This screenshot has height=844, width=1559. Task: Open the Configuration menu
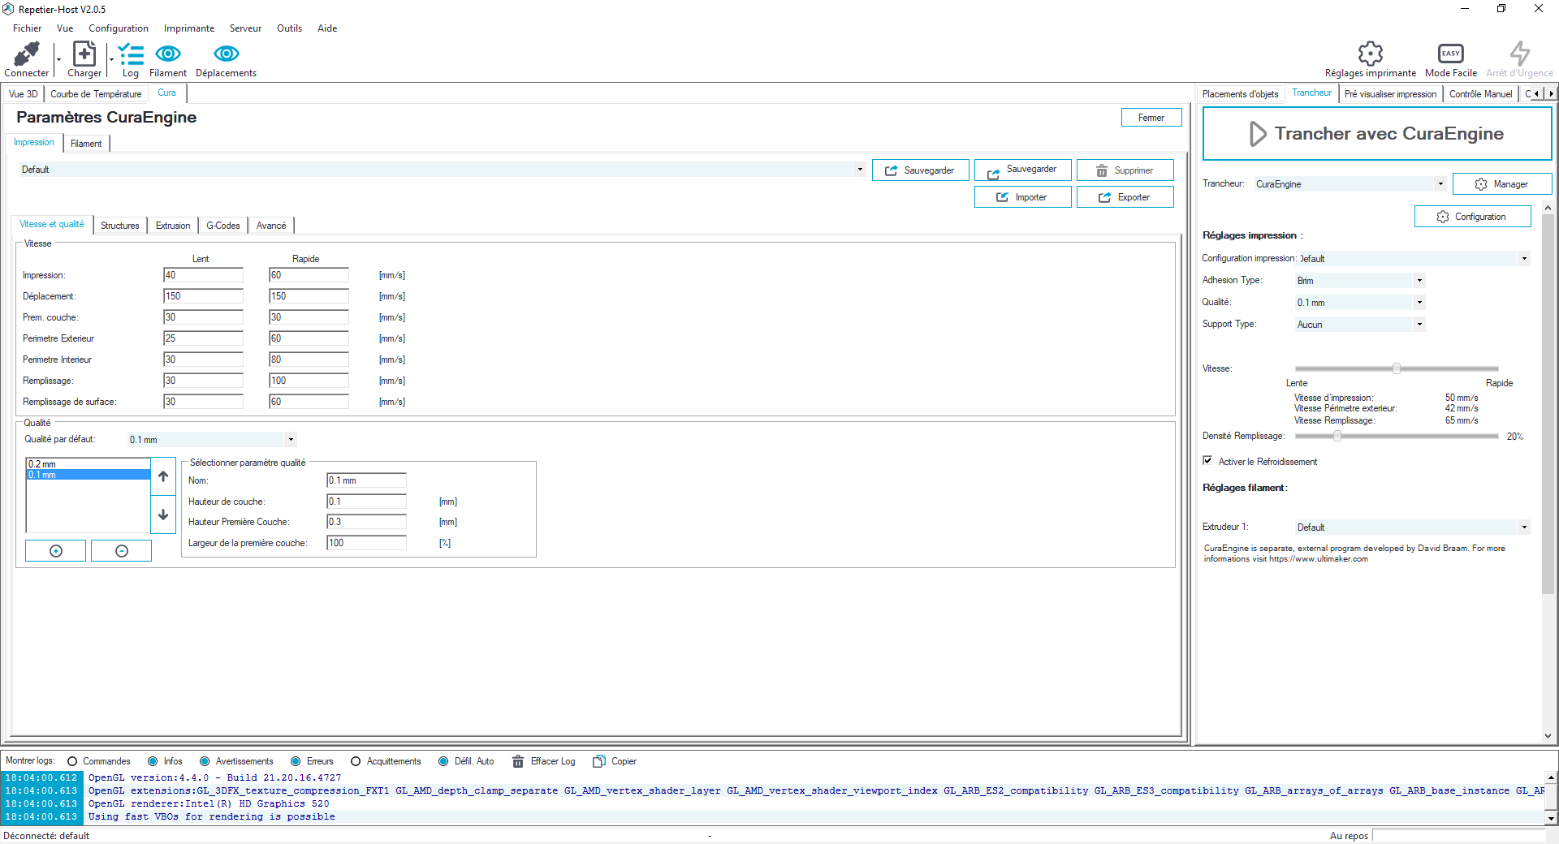[119, 28]
